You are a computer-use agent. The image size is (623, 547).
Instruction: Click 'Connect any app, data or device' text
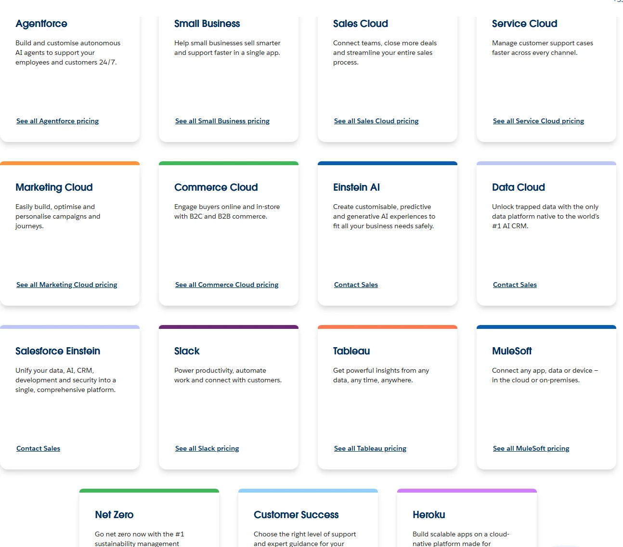tap(545, 375)
